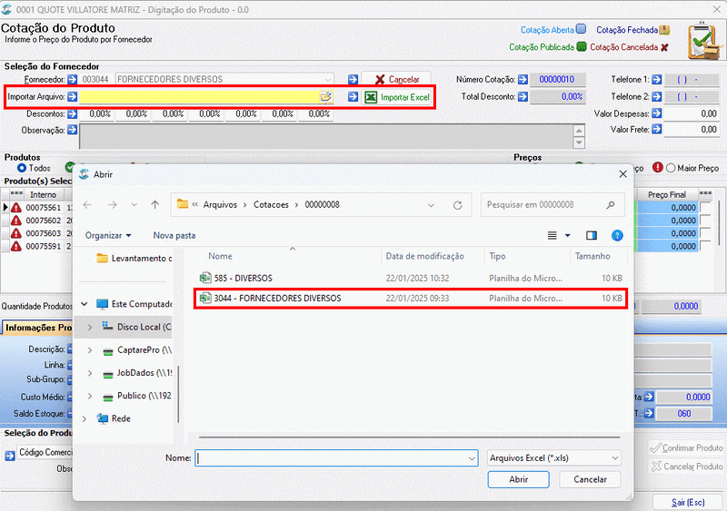Sort files by Tamanho column
727x511 pixels.
593,256
